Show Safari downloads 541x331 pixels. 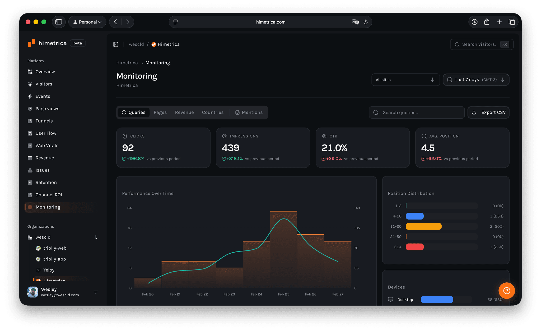click(x=475, y=22)
